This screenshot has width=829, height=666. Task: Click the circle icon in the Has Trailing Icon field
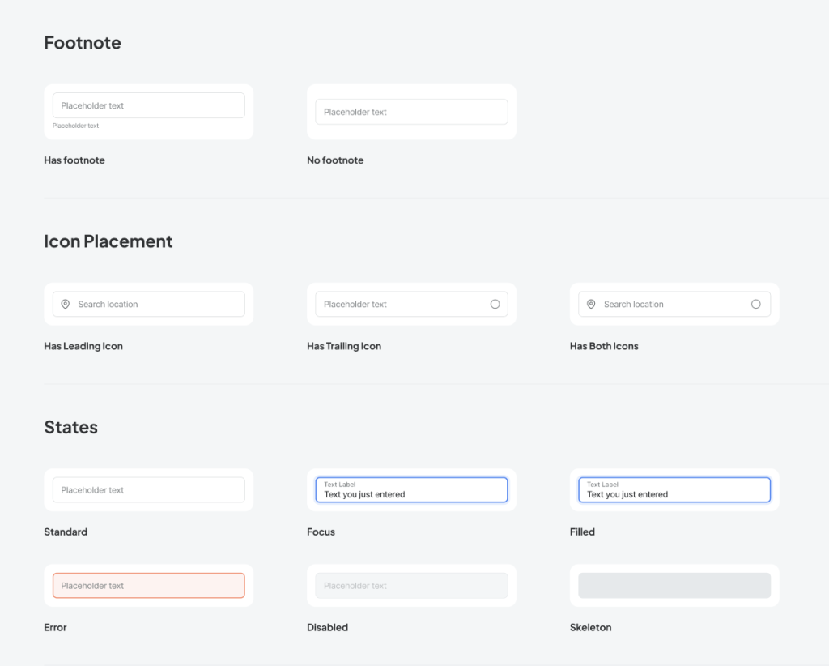[x=495, y=305]
